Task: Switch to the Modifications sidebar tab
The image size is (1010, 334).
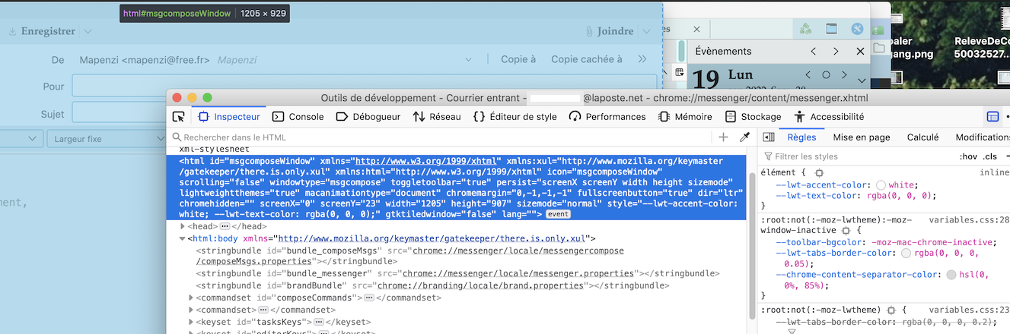Action: click(x=982, y=137)
